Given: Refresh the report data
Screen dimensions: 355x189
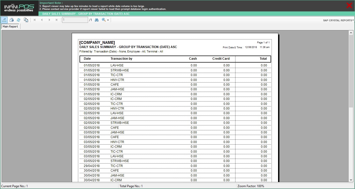Looking at the screenshot, I should click(x=18, y=20).
